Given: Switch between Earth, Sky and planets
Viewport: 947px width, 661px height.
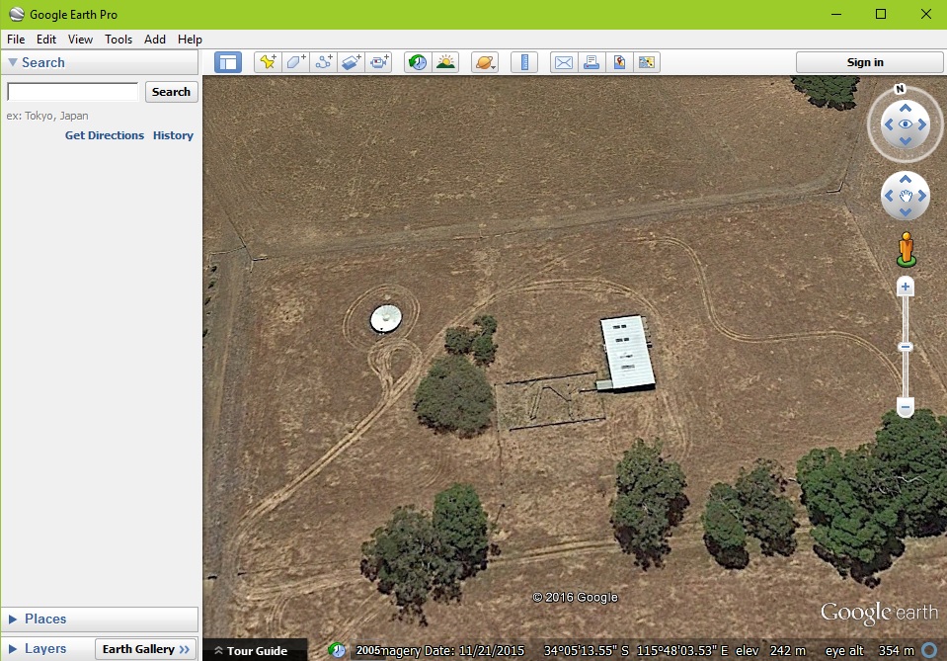Looking at the screenshot, I should (x=485, y=62).
